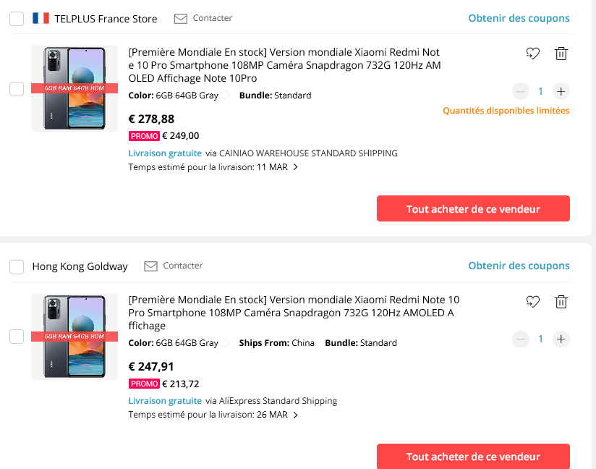The height and width of the screenshot is (469, 596).
Task: Remove Hong Kong Goldway item via trash icon
Action: coord(561,301)
